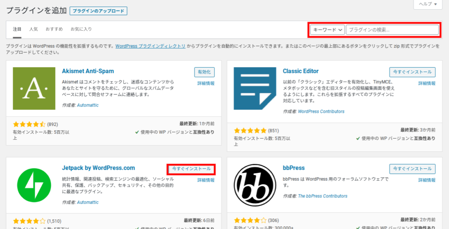Screen dimensions: 449x229
Task: Click the bbPress plugin logo
Action: [x=255, y=186]
